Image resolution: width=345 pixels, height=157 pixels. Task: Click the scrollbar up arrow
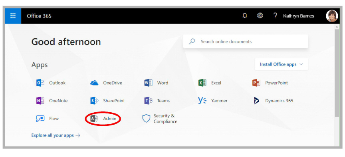(x=337, y=26)
